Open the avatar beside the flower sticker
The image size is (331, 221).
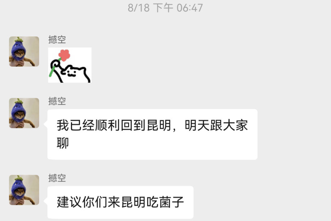click(x=24, y=51)
